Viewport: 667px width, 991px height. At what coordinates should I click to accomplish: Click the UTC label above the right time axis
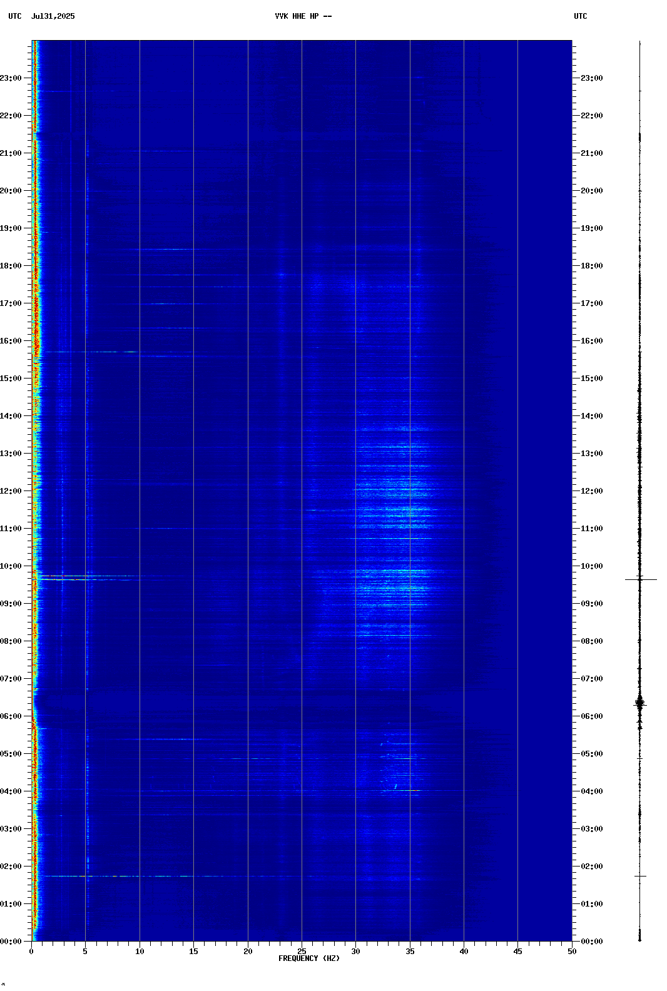click(x=581, y=16)
